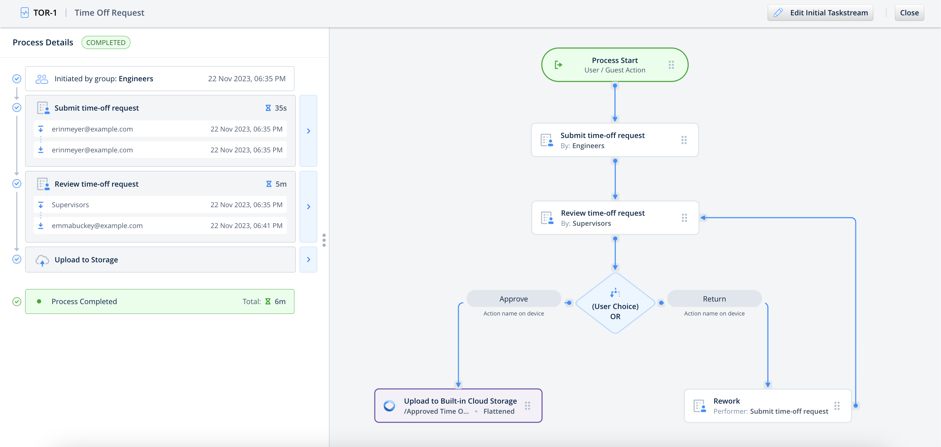
Task: Select the Approve action branch label
Action: click(513, 299)
